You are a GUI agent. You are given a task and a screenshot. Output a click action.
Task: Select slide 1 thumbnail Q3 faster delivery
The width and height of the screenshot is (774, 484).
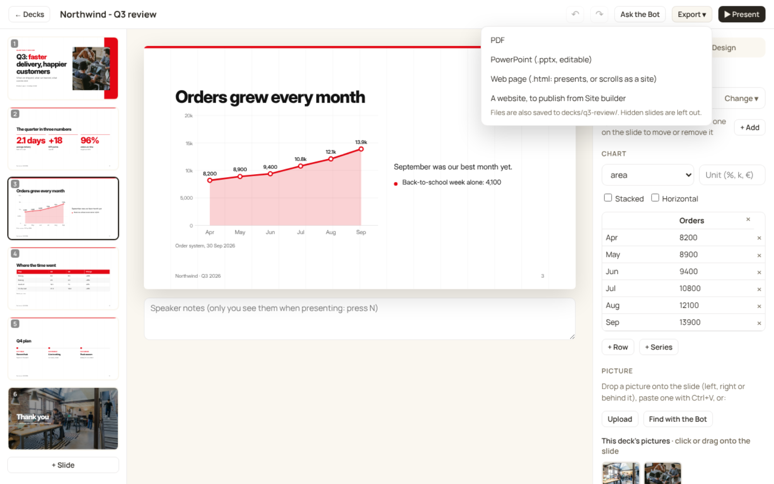click(63, 68)
